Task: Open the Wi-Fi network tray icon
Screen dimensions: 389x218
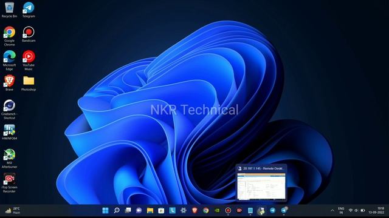Action: coord(351,210)
